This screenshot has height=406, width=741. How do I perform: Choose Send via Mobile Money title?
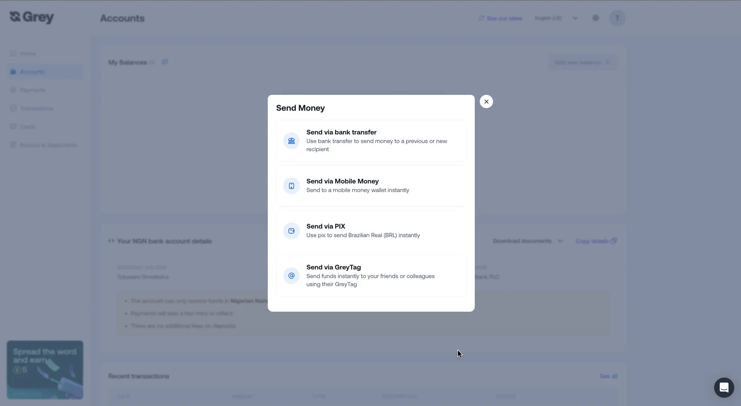[342, 181]
